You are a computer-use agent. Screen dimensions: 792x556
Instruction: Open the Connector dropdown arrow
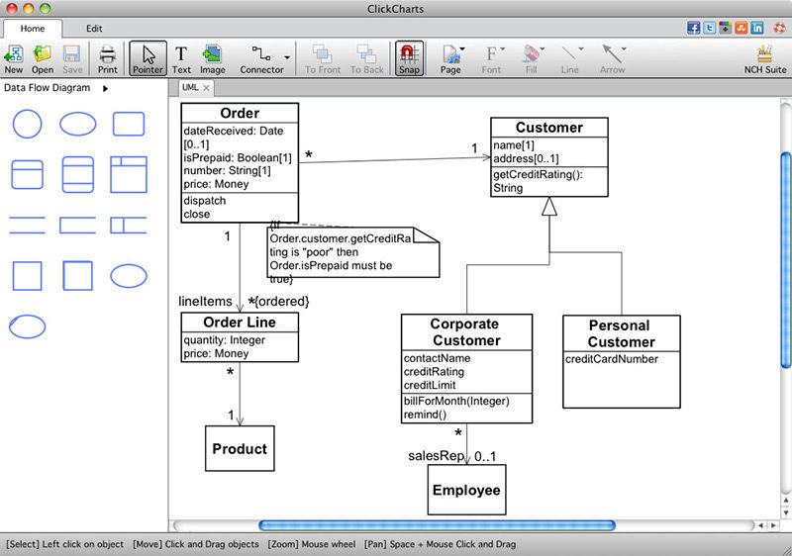pyautogui.click(x=287, y=58)
